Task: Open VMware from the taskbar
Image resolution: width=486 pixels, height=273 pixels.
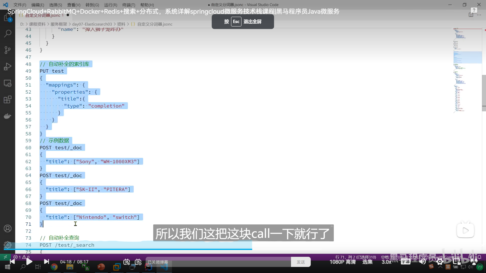Action: coord(117,267)
